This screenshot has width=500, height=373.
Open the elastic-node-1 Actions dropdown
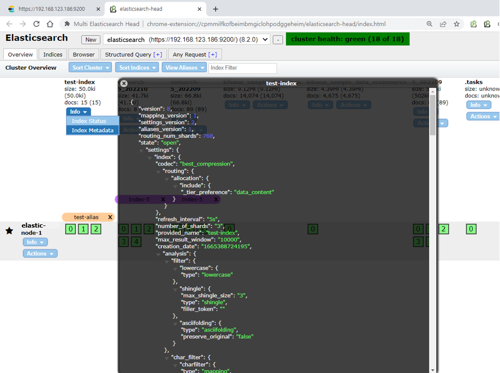tap(40, 254)
